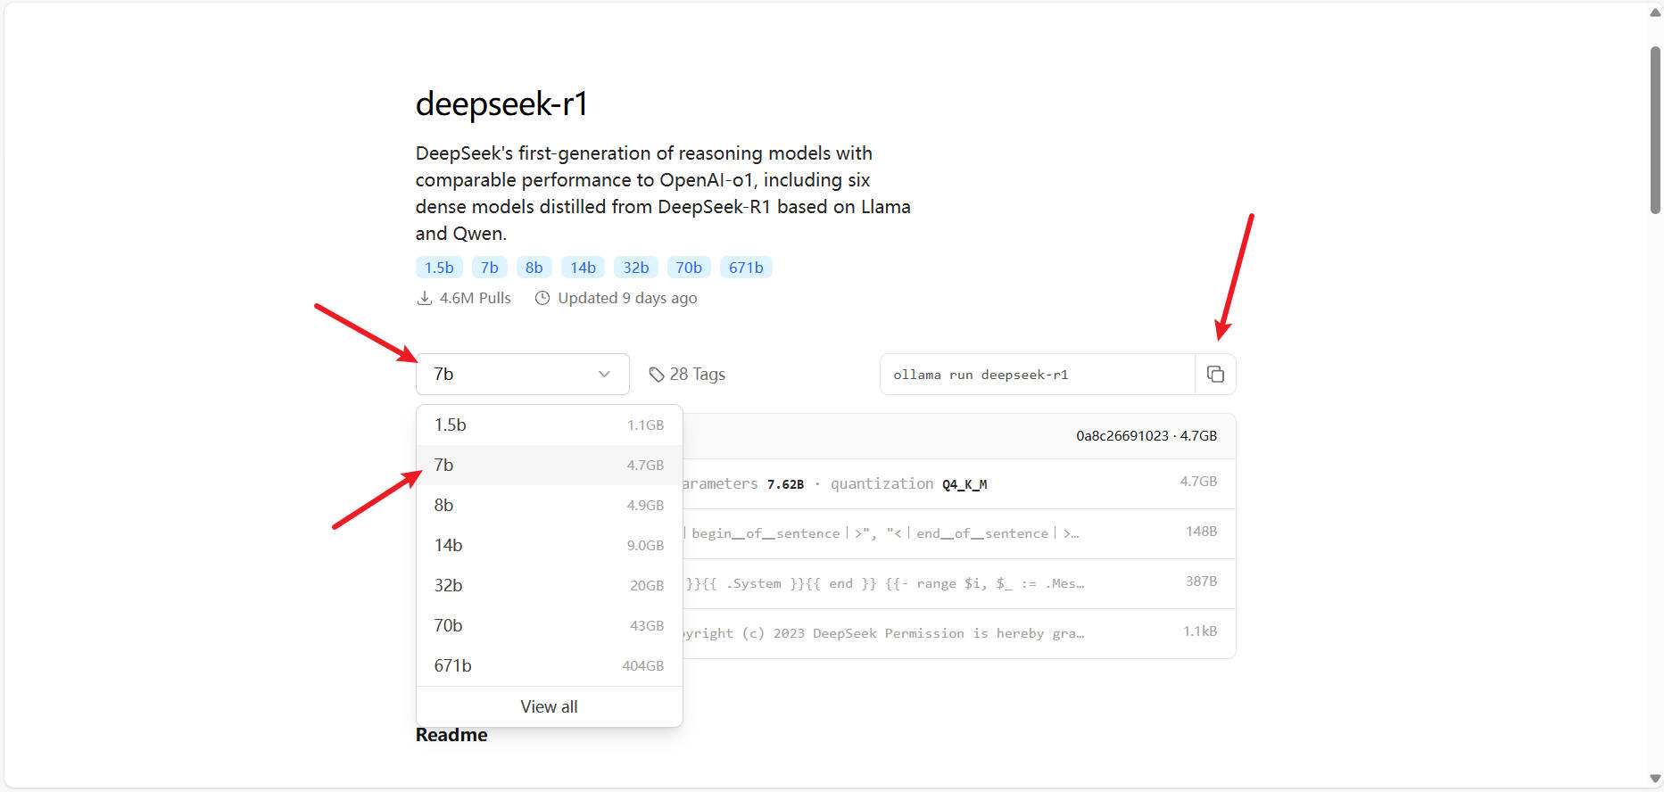The height and width of the screenshot is (792, 1664).
Task: Click the ollama run command field
Action: pyautogui.click(x=1037, y=375)
